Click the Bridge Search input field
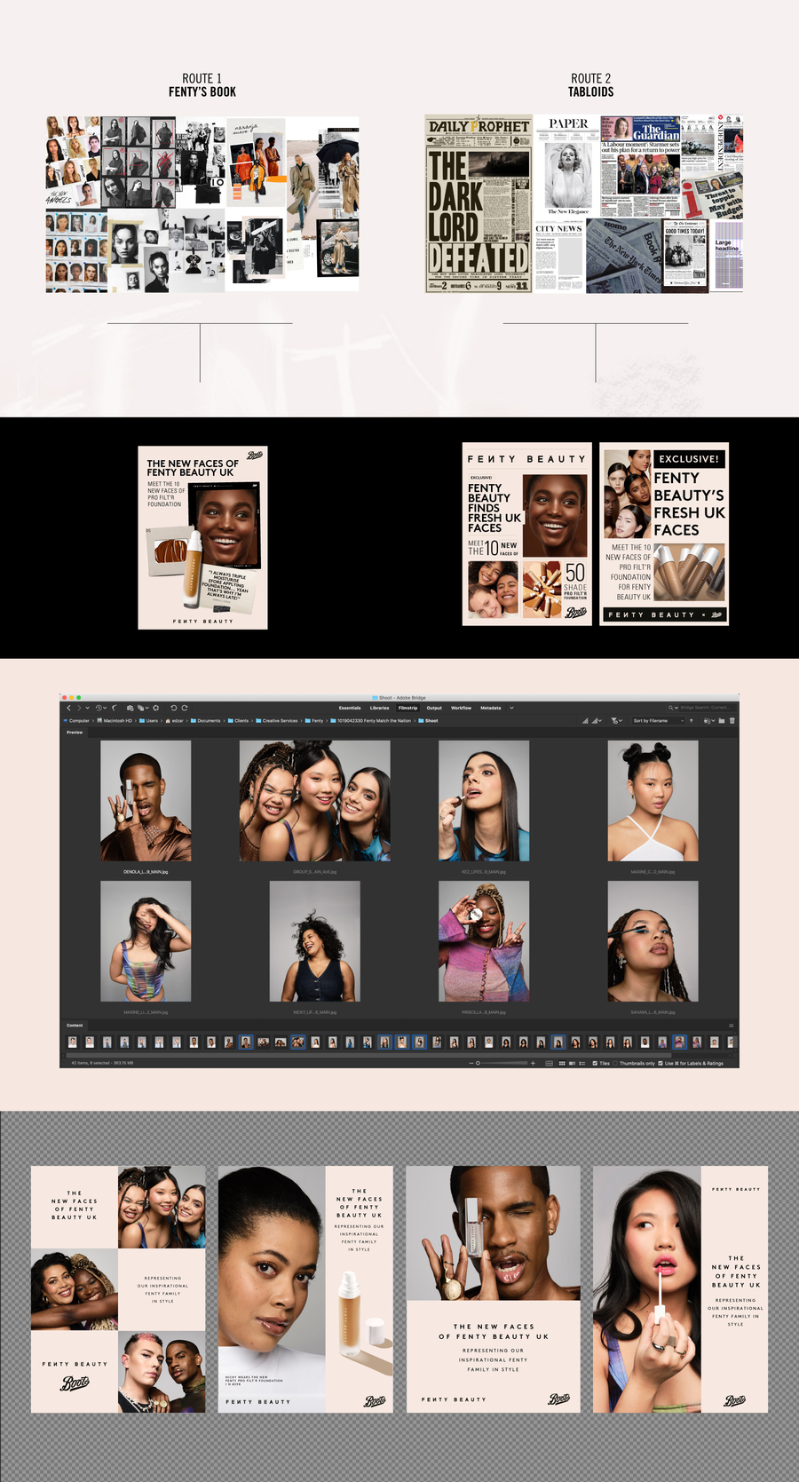Viewport: 799px width, 1482px height. point(706,708)
